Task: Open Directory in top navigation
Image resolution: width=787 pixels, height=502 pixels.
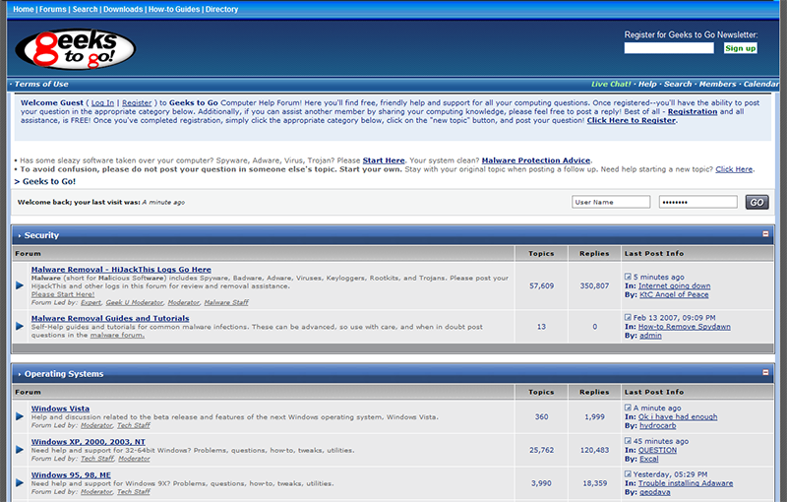Action: (221, 9)
